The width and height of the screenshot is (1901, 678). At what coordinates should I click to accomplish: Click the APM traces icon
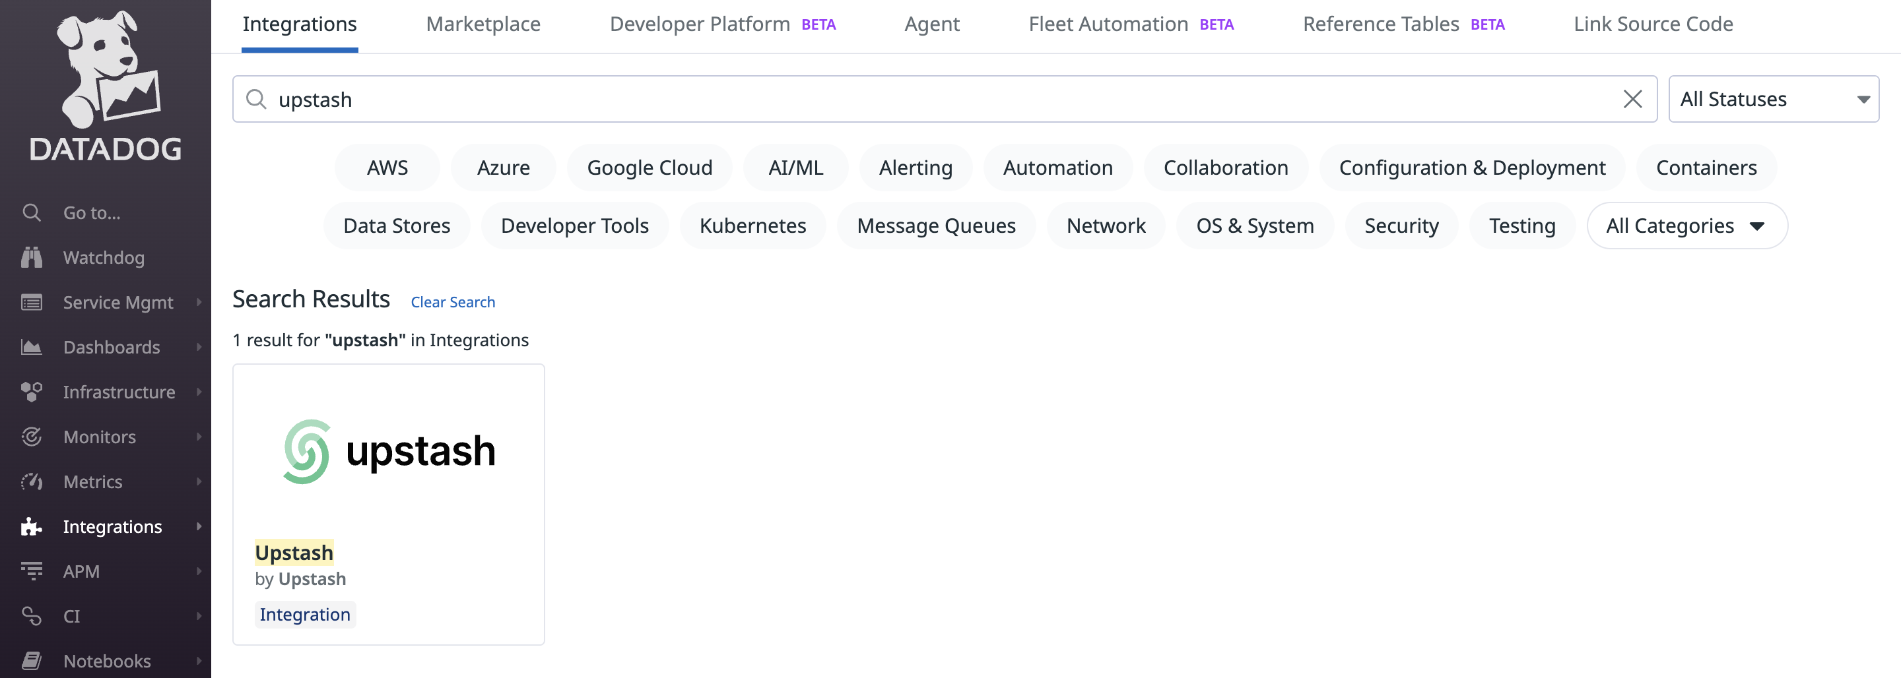[31, 571]
